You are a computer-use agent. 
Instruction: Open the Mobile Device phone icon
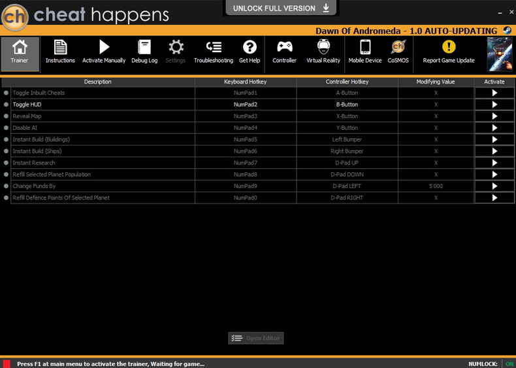pos(365,47)
